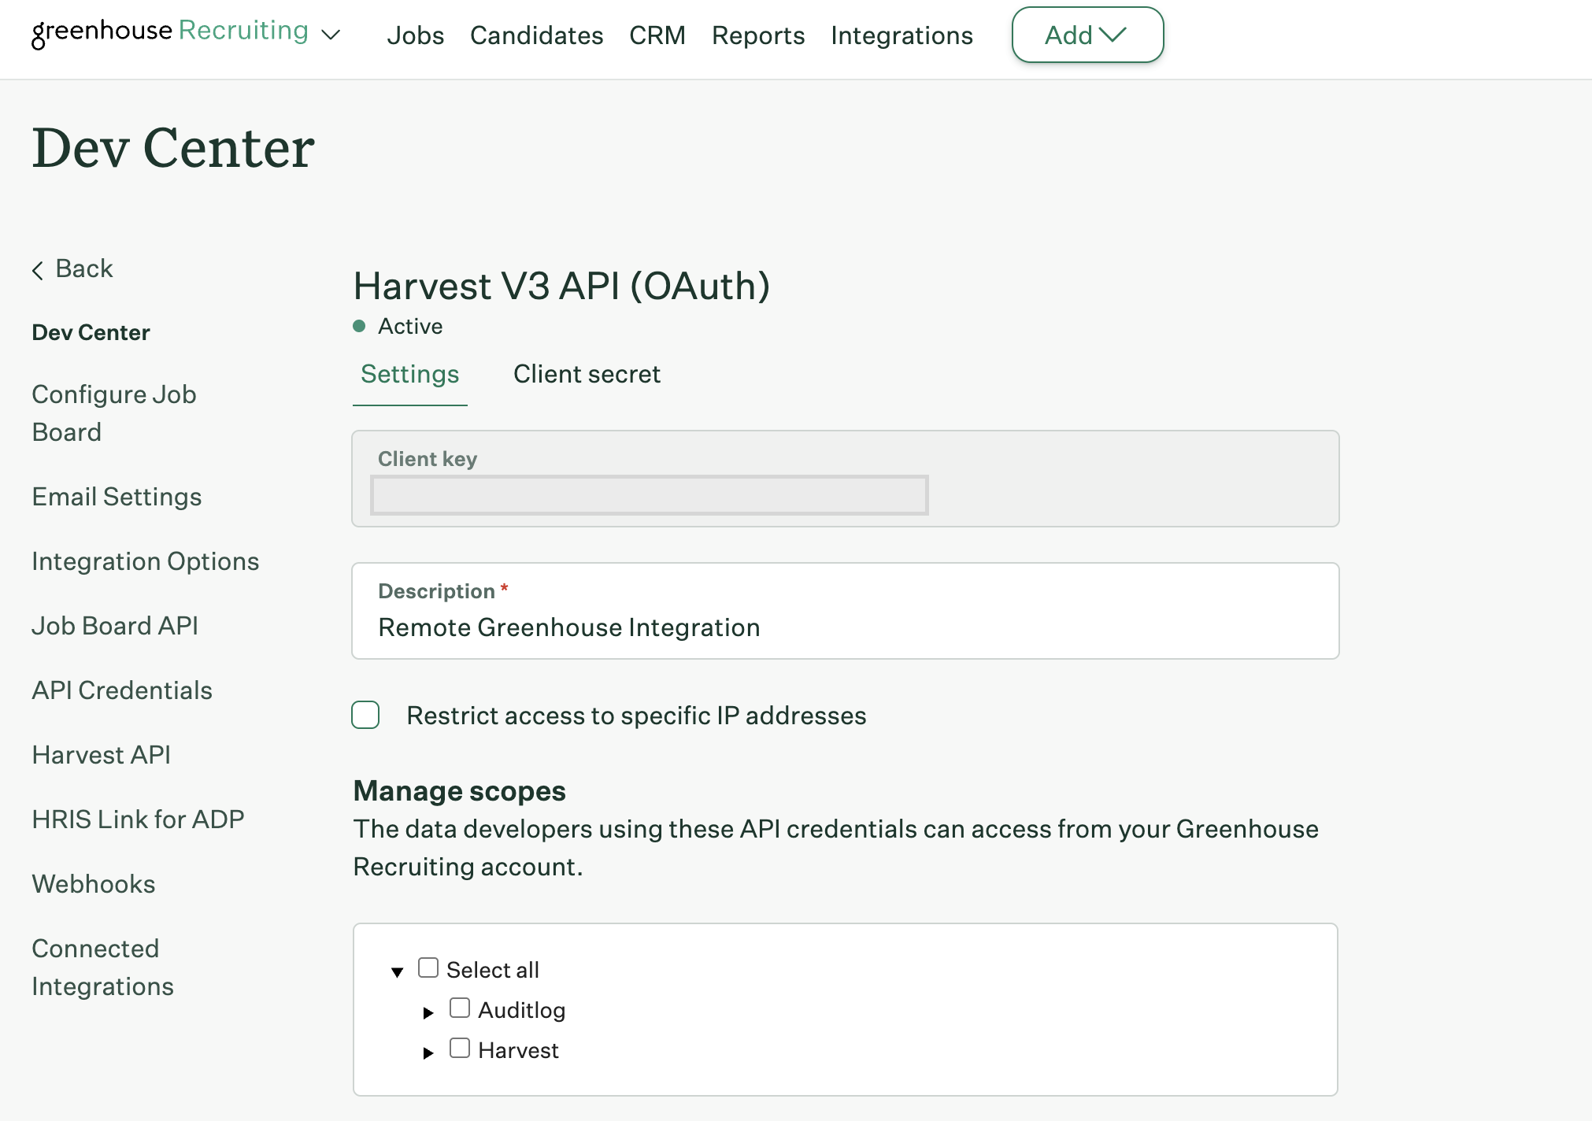Expand the Auditlog scope group
This screenshot has width=1592, height=1121.
point(428,1013)
